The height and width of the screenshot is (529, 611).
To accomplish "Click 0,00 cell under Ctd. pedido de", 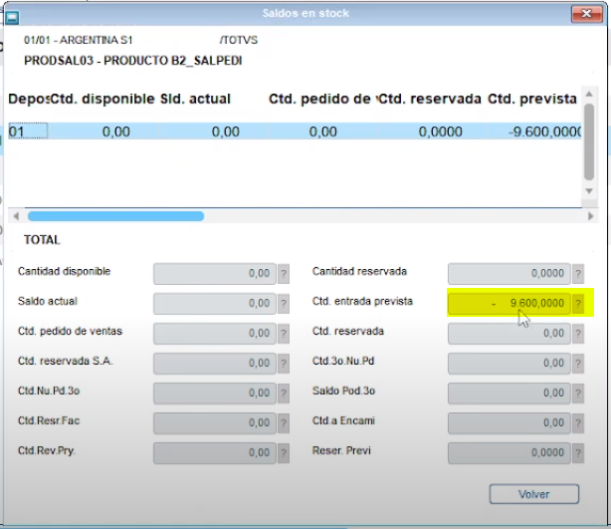I will coord(323,132).
